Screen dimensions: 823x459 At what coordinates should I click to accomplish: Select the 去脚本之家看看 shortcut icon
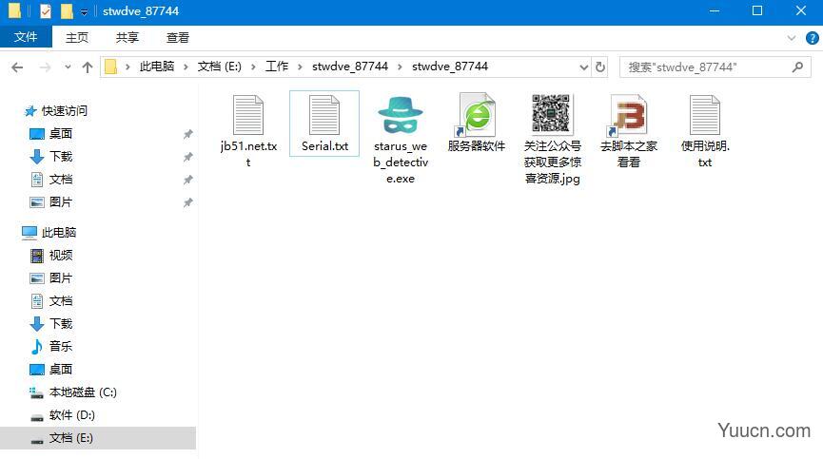[x=628, y=115]
